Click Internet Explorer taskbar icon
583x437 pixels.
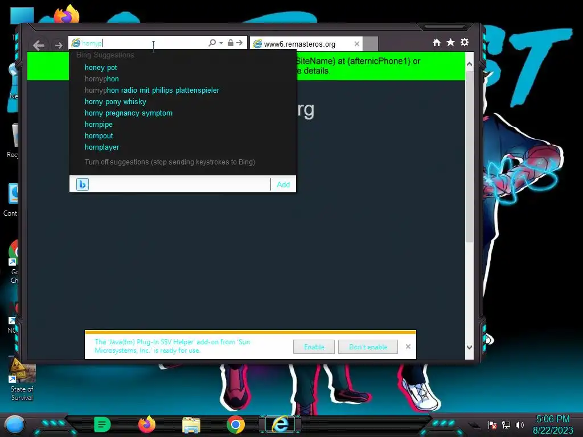pos(280,424)
